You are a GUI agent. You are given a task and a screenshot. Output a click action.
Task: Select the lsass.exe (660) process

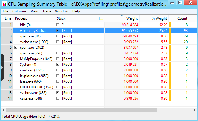pos(31,81)
